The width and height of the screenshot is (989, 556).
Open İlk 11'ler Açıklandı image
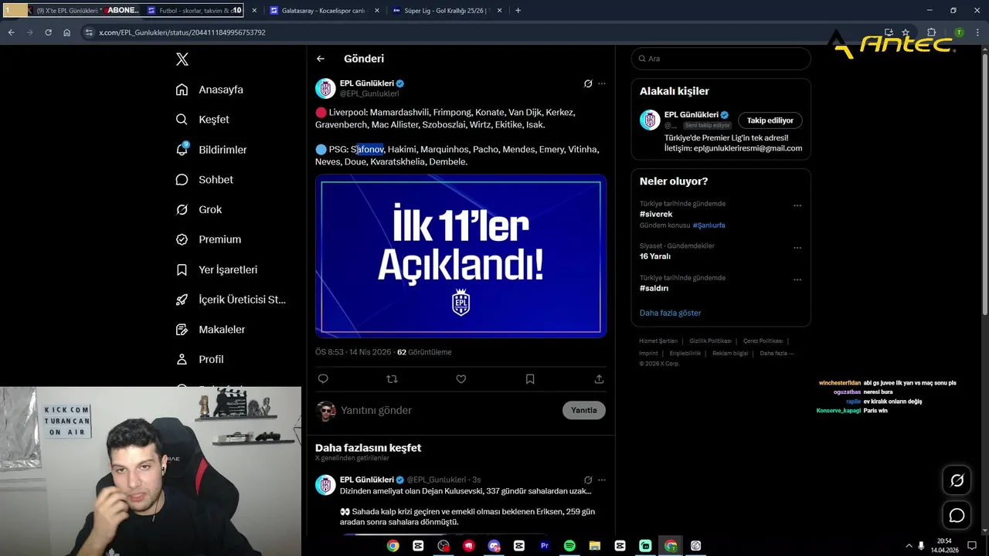461,256
